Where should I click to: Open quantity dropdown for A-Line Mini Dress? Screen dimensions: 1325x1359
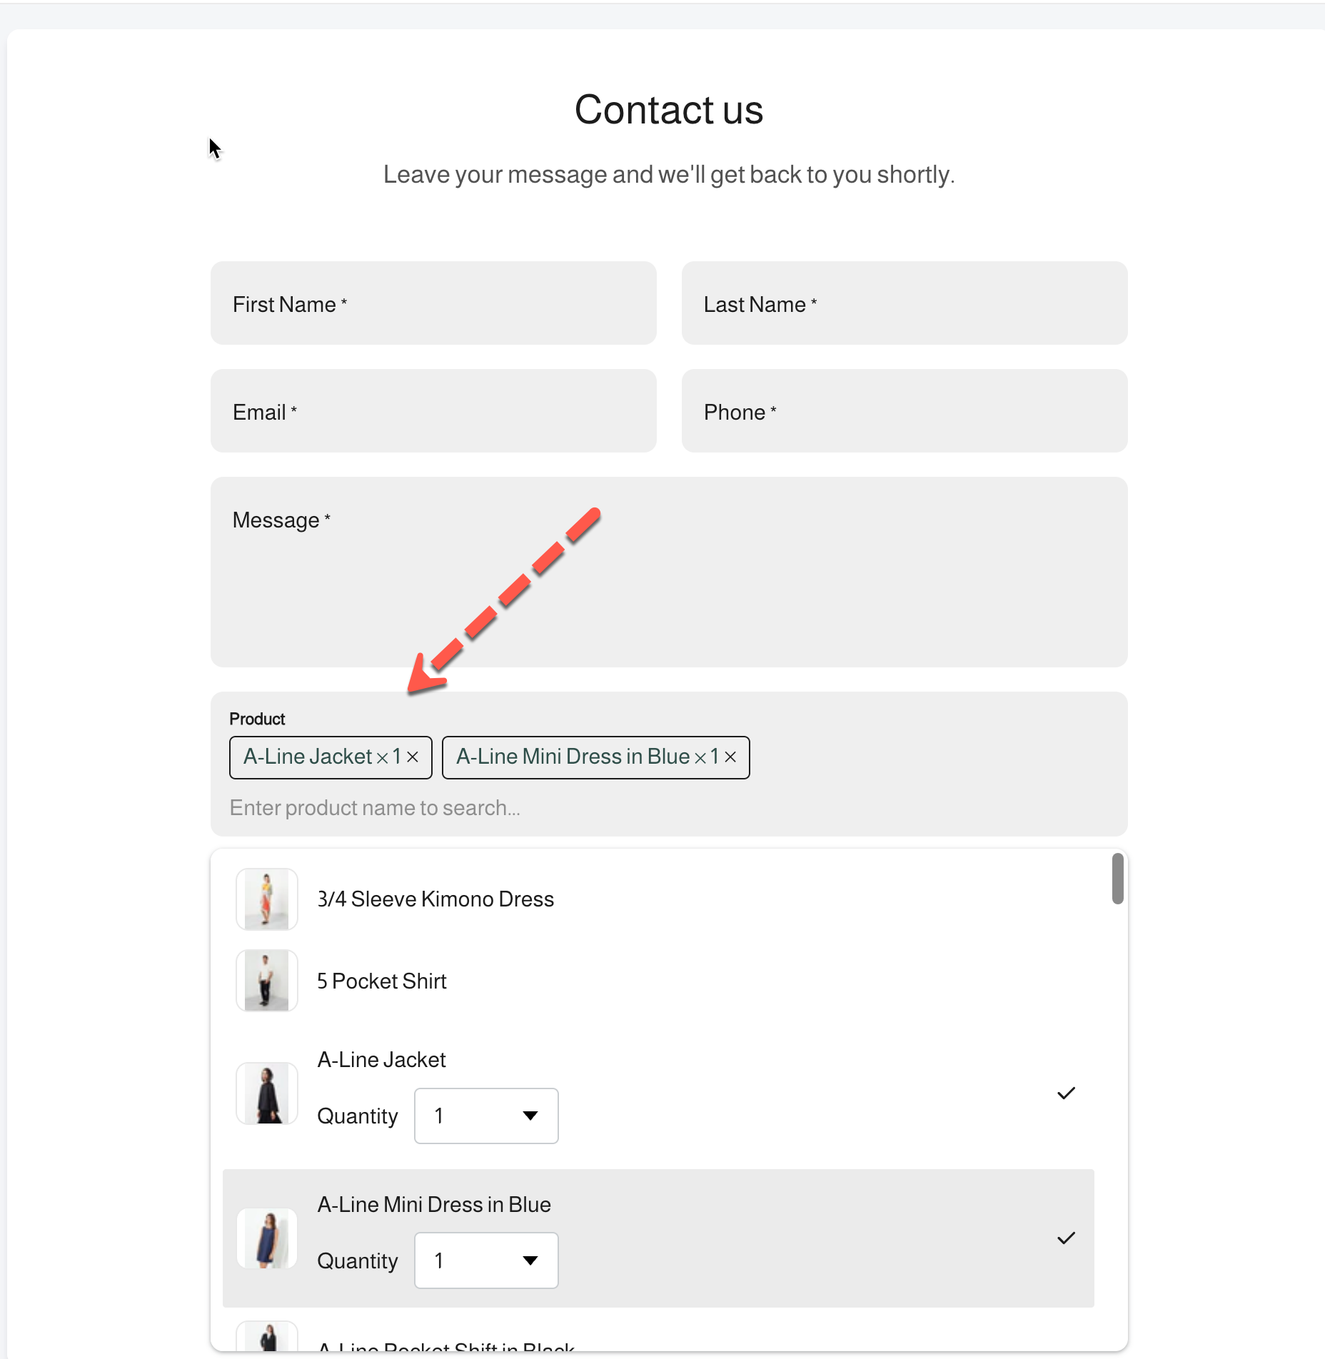pos(486,1261)
